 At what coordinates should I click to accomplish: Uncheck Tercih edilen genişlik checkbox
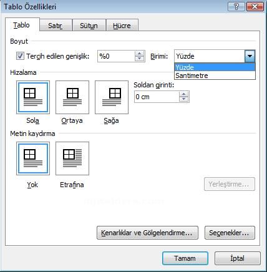coord(20,56)
